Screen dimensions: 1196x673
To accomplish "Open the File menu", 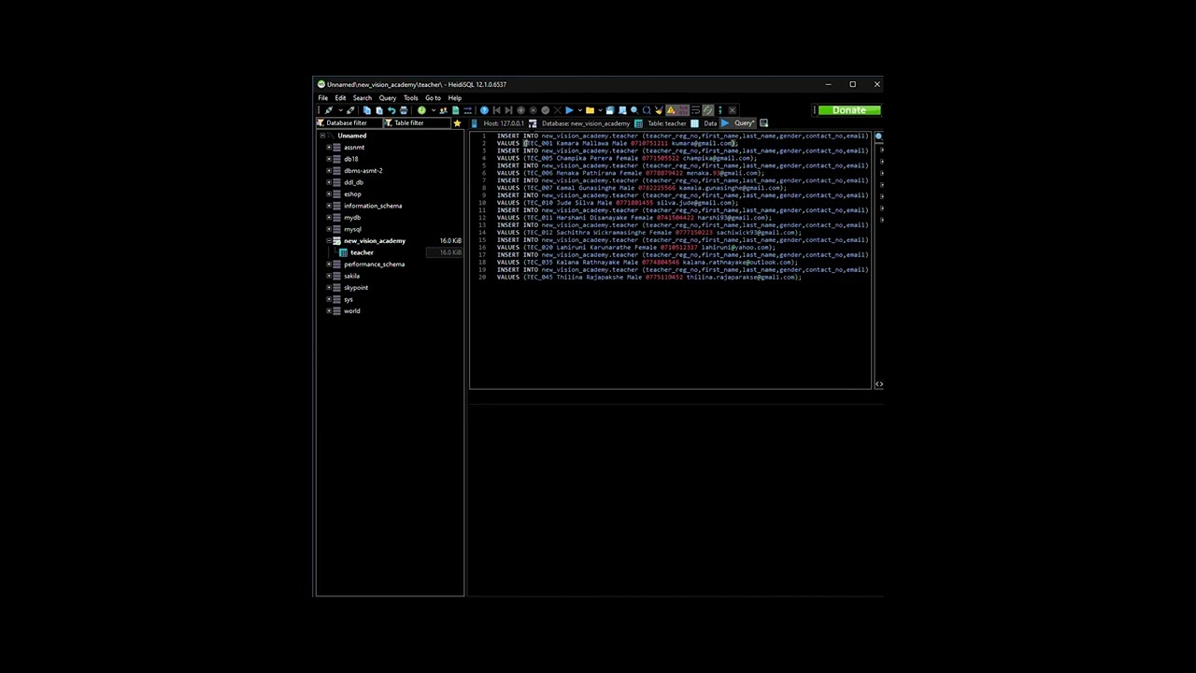I will tap(322, 98).
